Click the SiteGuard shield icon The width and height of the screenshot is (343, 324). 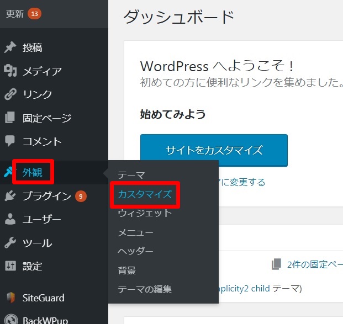coord(10,298)
